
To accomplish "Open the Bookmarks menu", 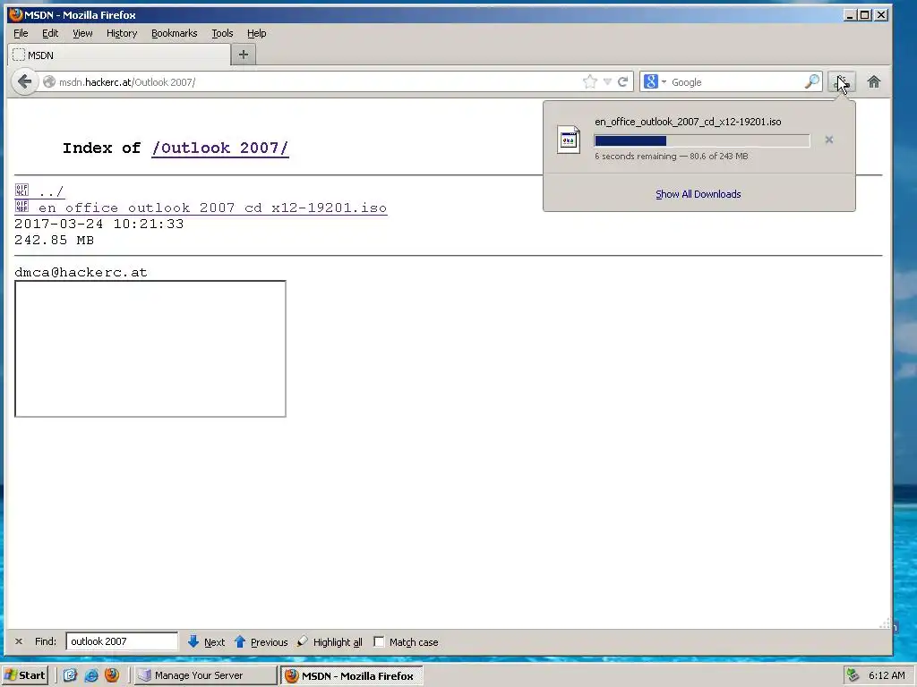I will (x=175, y=33).
